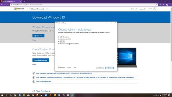
Task: Click Next in the Windows 10 Setup dialog
Action: point(109,68)
